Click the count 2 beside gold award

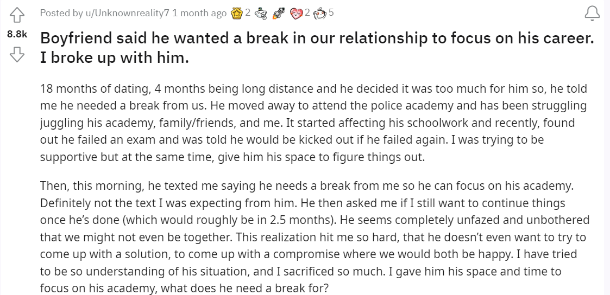point(248,13)
